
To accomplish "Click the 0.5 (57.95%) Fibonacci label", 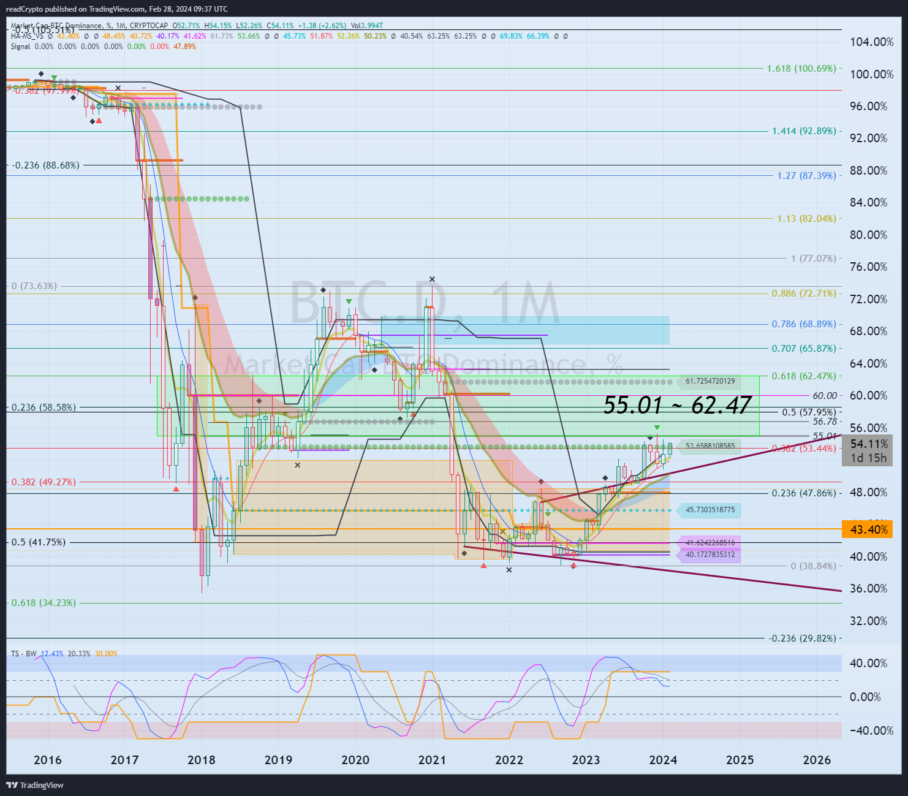I will pos(809,412).
